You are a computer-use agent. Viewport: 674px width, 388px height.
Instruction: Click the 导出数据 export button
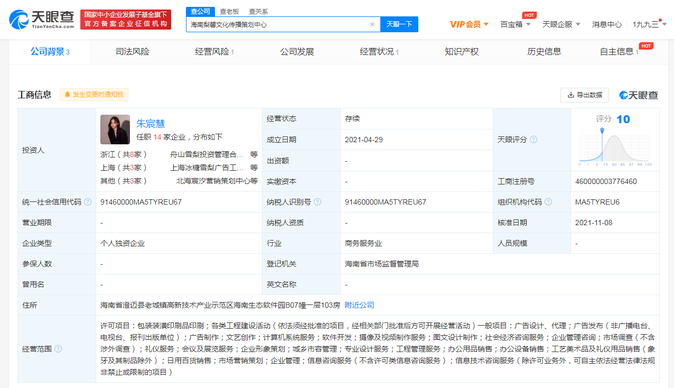pyautogui.click(x=585, y=95)
